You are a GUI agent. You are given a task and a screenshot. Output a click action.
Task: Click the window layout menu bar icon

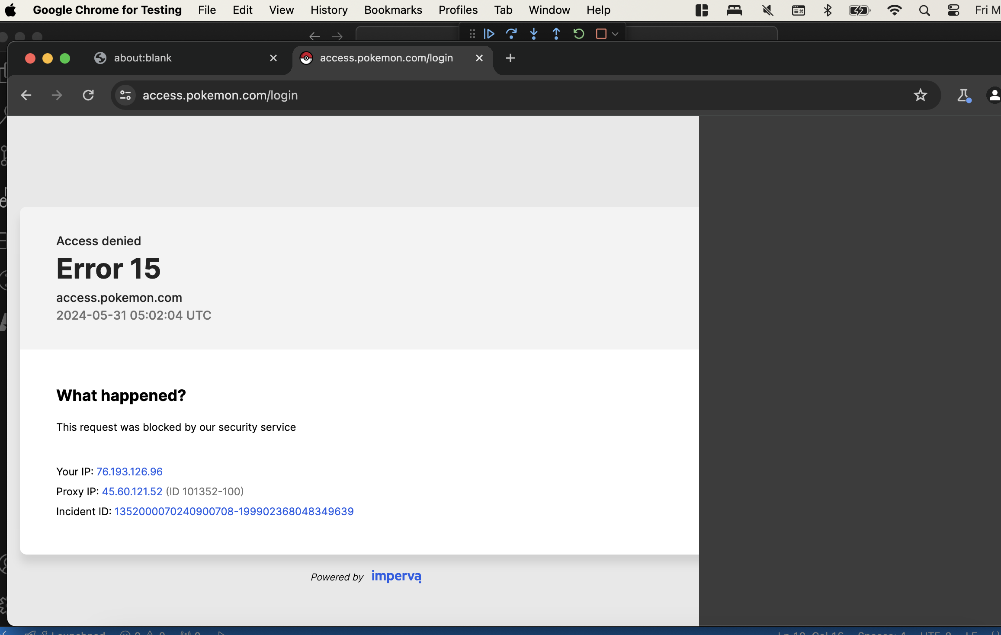[702, 10]
